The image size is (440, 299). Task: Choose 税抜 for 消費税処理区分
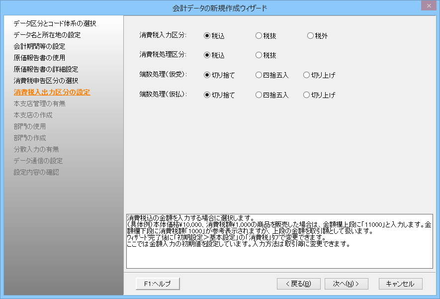tap(259, 55)
